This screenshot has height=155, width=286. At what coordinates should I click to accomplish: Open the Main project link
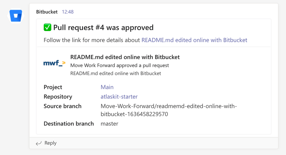107,87
